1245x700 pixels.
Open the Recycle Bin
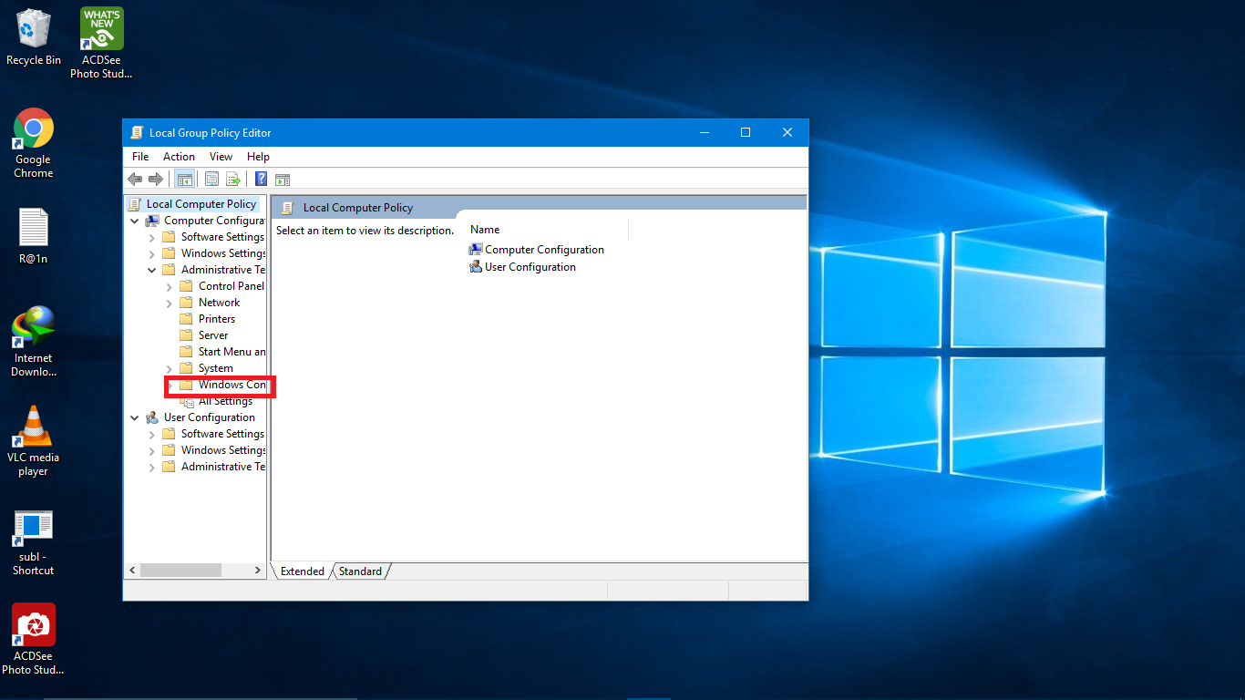33,27
